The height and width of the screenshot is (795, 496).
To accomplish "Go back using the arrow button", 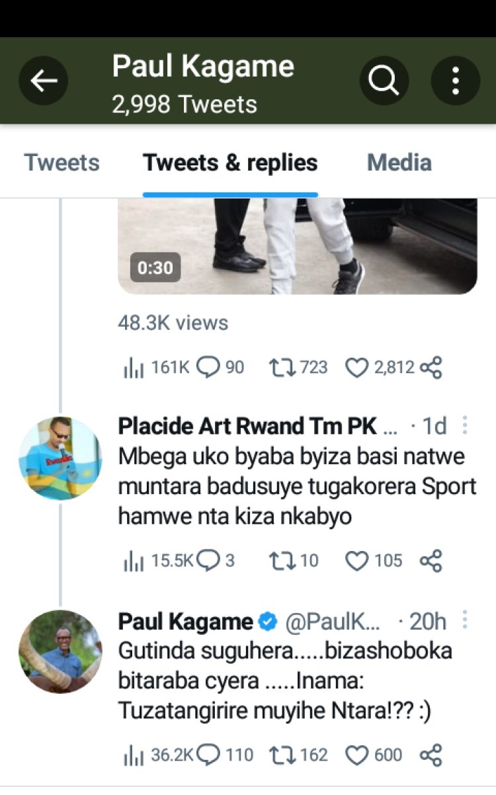I will [43, 81].
